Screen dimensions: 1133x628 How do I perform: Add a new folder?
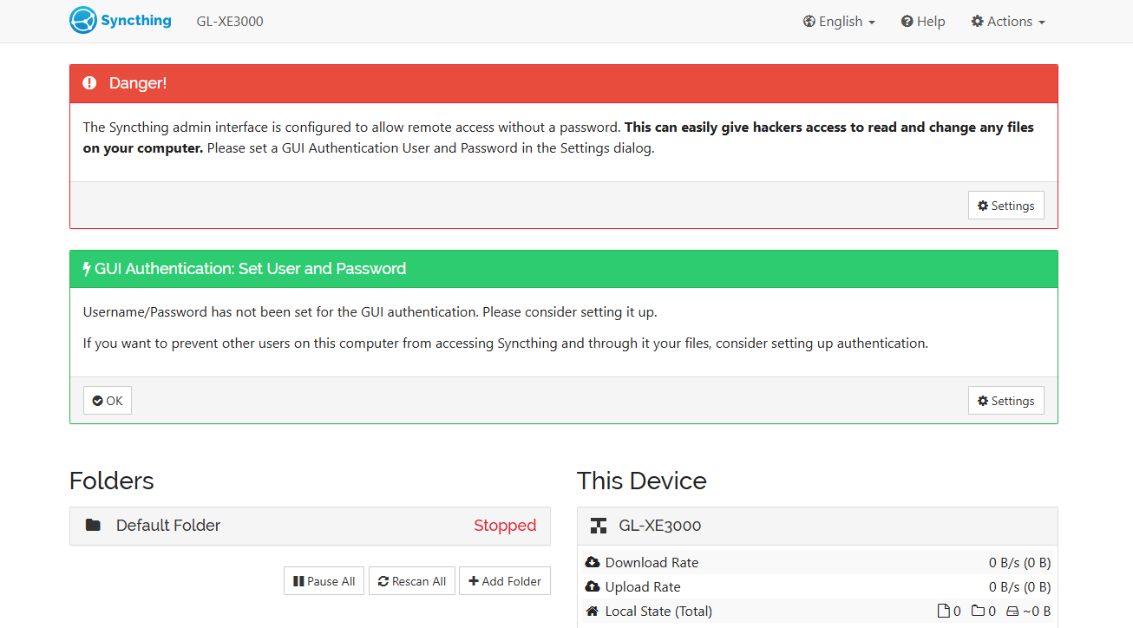[505, 581]
